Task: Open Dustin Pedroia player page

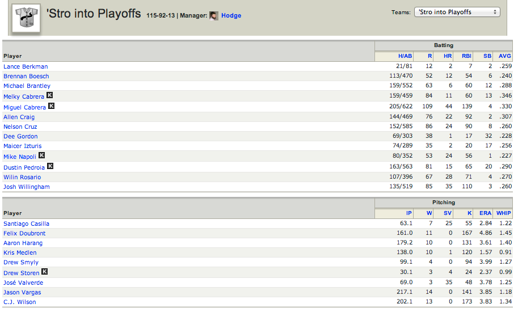Action: (x=24, y=167)
